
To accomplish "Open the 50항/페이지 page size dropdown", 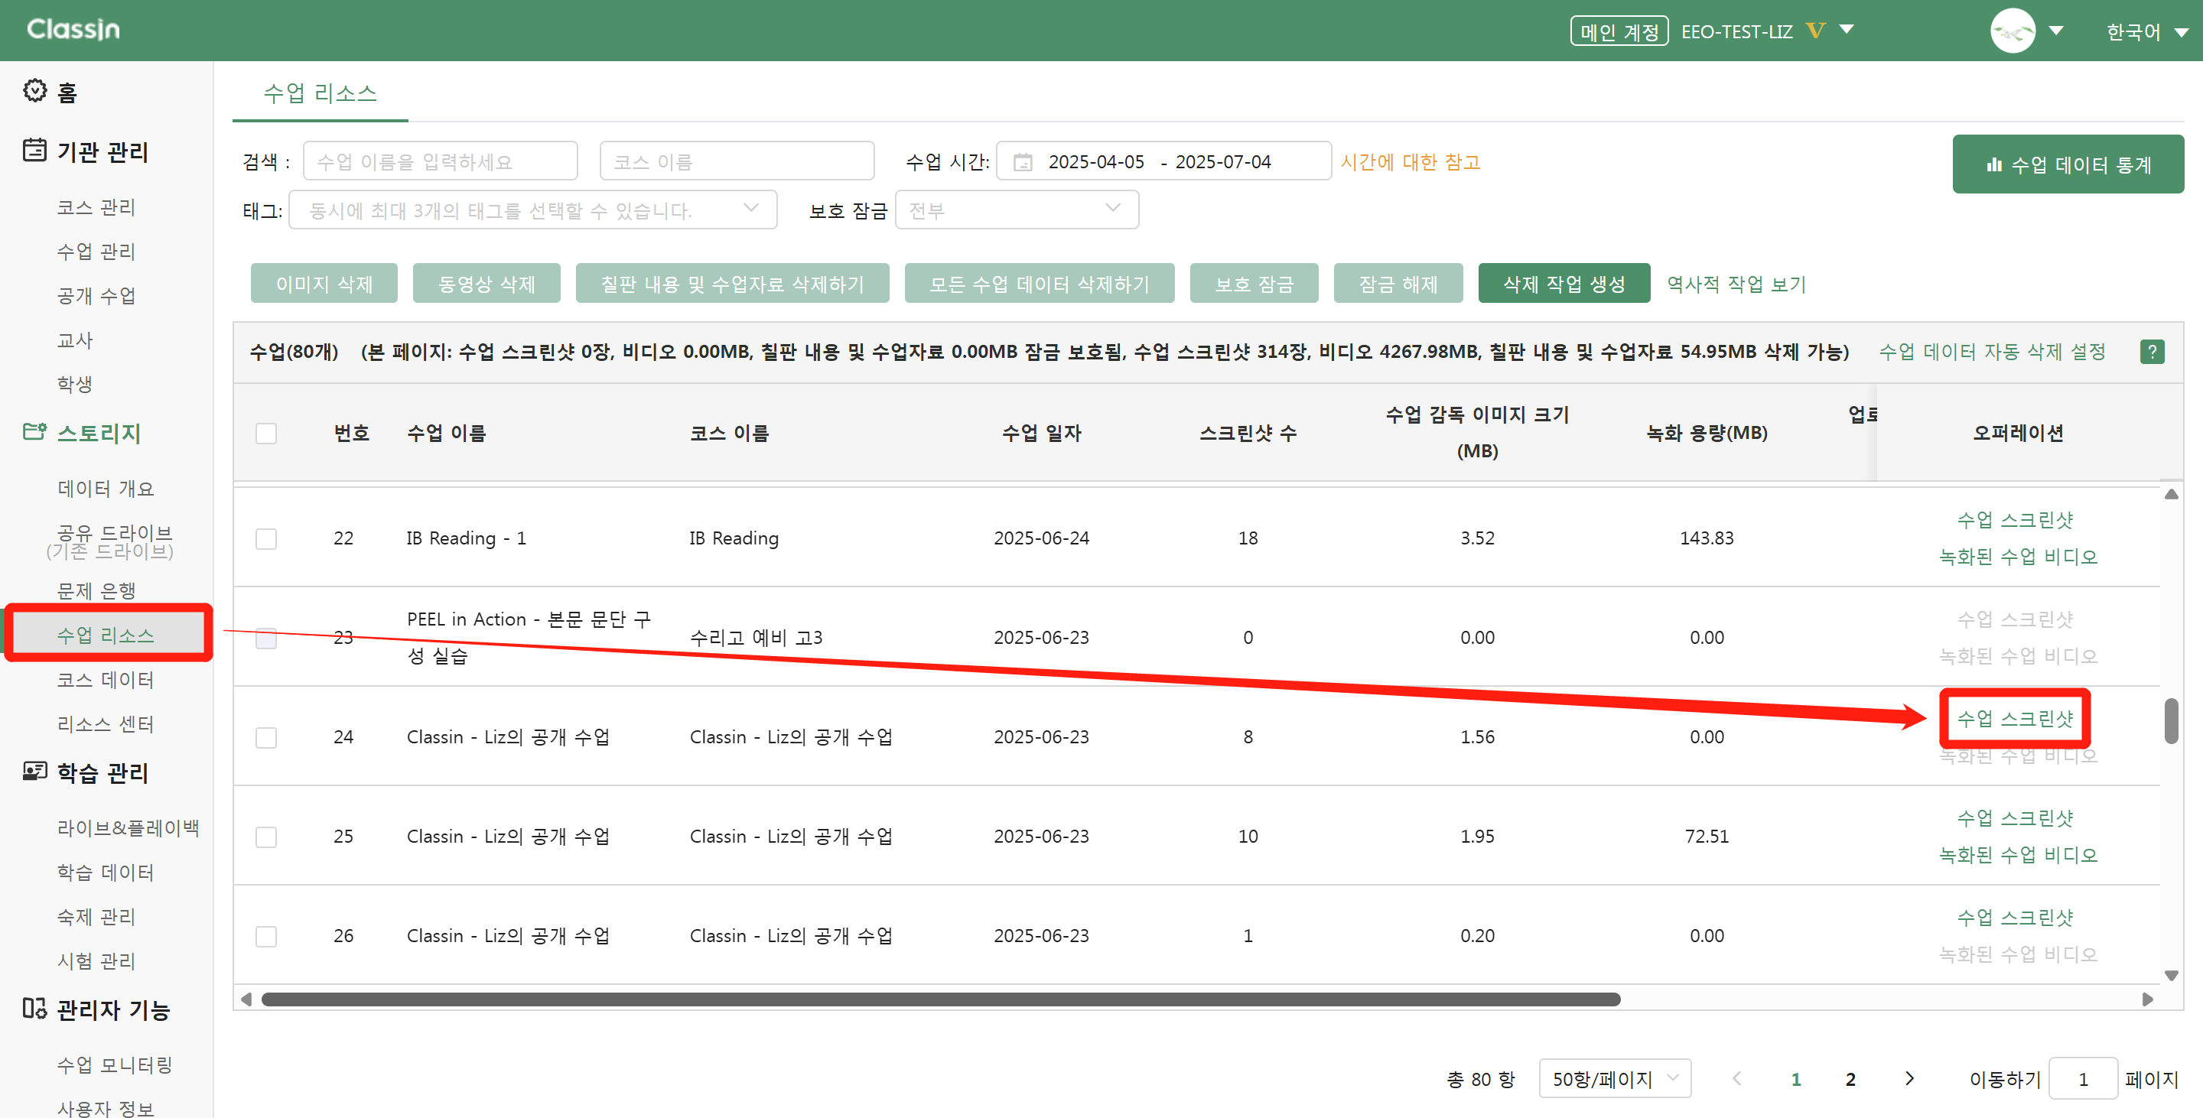I will tap(1615, 1079).
